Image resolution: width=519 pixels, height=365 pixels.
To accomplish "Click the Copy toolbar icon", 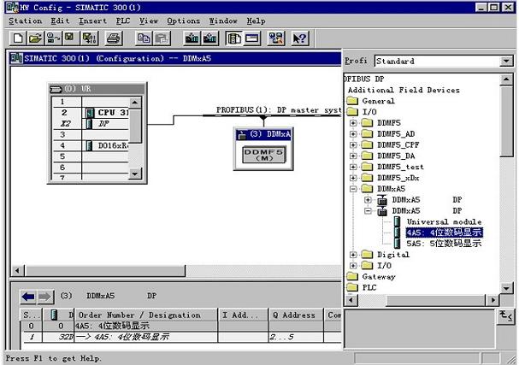I will coord(144,38).
